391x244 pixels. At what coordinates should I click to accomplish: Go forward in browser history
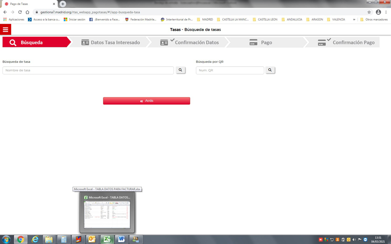coord(13,12)
